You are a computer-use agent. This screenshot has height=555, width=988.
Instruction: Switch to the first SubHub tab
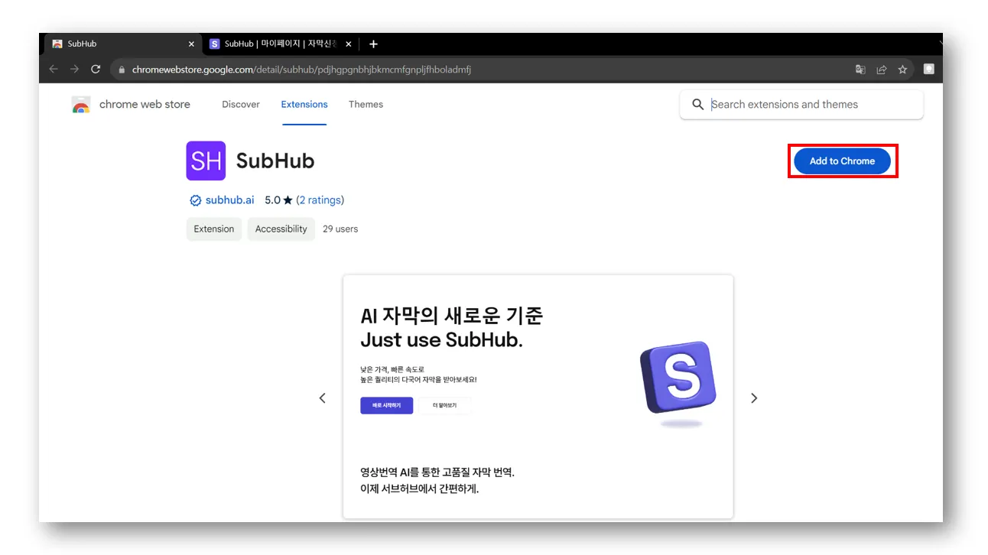click(122, 44)
